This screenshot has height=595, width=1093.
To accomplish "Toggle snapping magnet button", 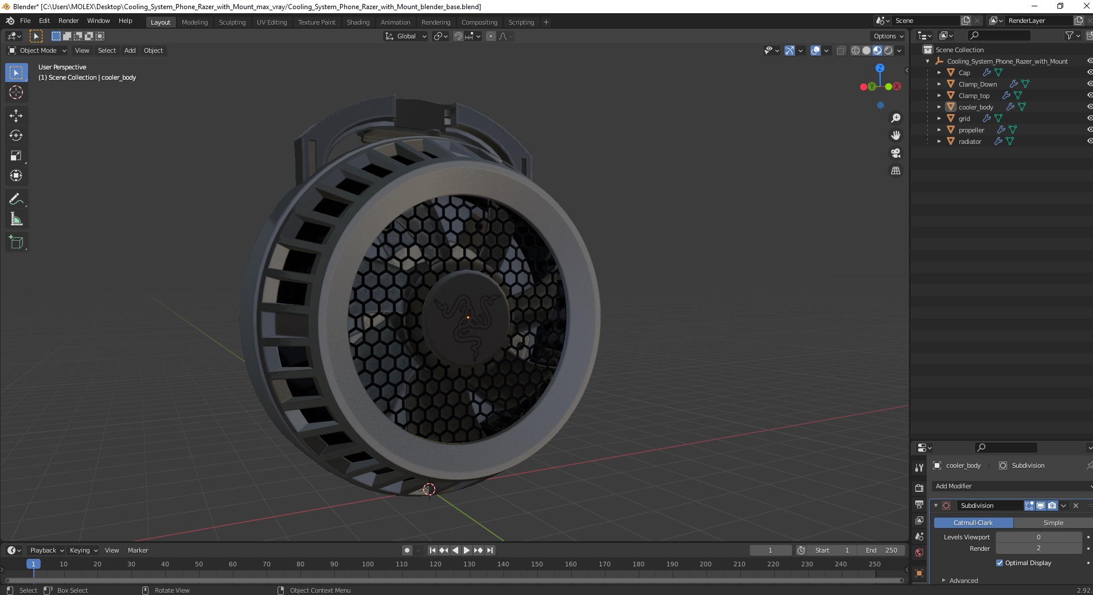I will coord(458,36).
